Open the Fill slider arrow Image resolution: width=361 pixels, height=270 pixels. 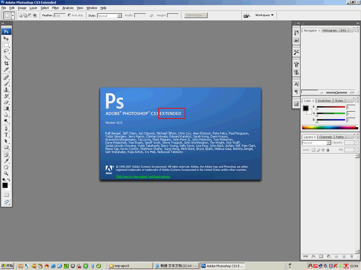click(356, 150)
